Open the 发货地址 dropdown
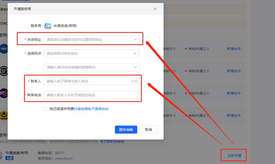Screen dimensions: 275x164 pos(91,39)
